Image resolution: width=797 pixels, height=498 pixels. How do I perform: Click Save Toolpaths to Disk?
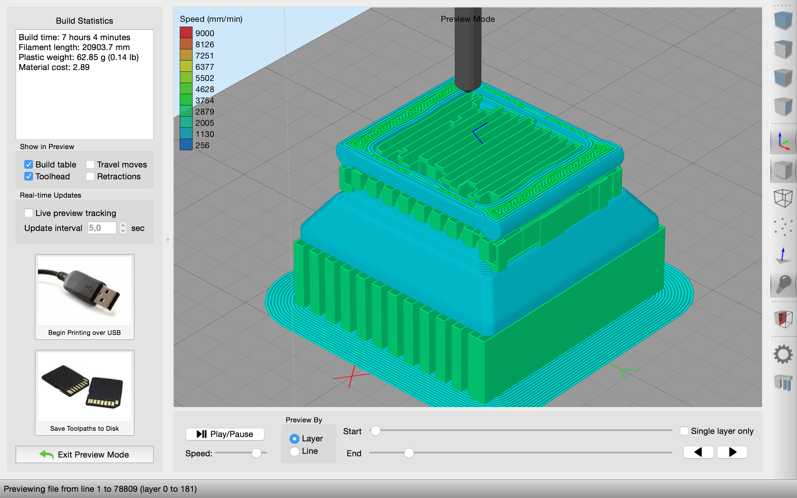[85, 392]
